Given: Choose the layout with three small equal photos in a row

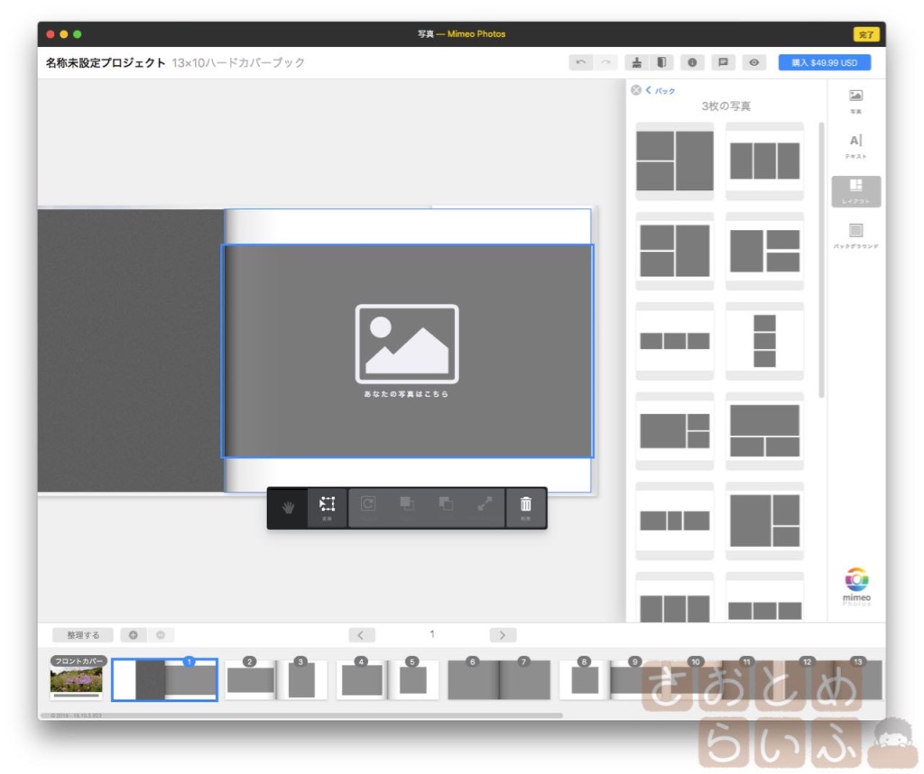Looking at the screenshot, I should point(675,341).
